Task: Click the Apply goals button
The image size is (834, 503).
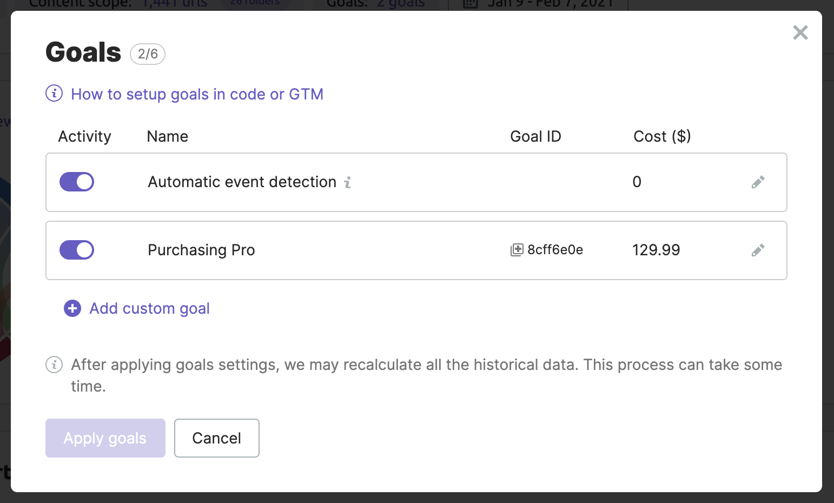Action: pos(105,438)
